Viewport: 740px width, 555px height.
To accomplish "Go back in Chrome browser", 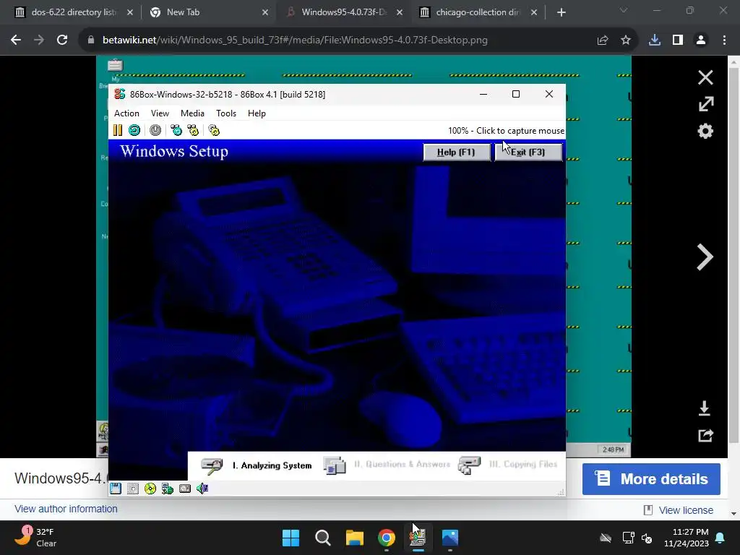I will click(16, 40).
